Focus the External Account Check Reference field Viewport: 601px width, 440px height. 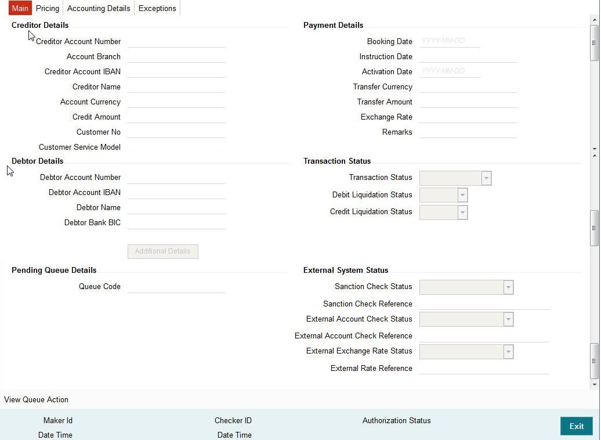coord(484,336)
